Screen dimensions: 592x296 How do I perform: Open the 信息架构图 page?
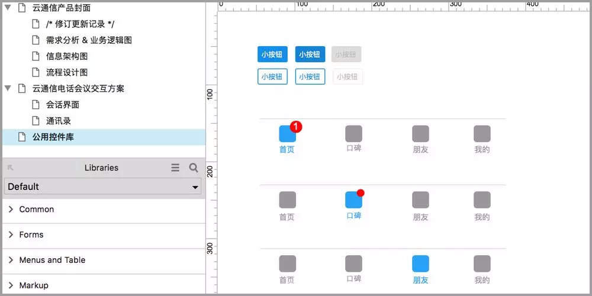click(x=67, y=56)
